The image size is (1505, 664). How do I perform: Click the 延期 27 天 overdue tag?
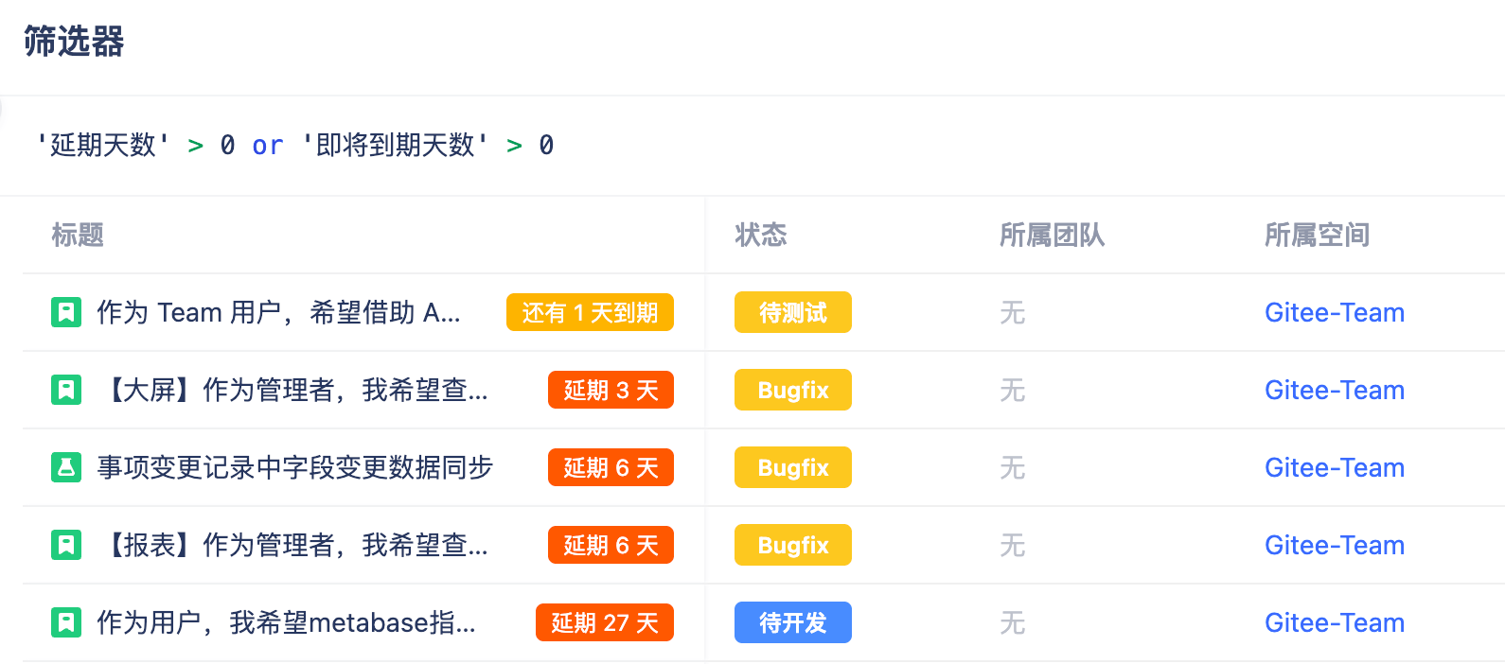click(604, 622)
